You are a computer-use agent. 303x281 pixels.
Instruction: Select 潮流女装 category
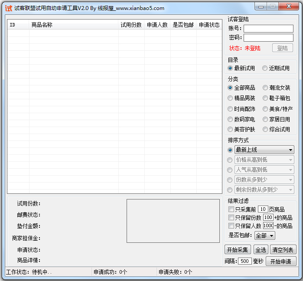coord(265,88)
